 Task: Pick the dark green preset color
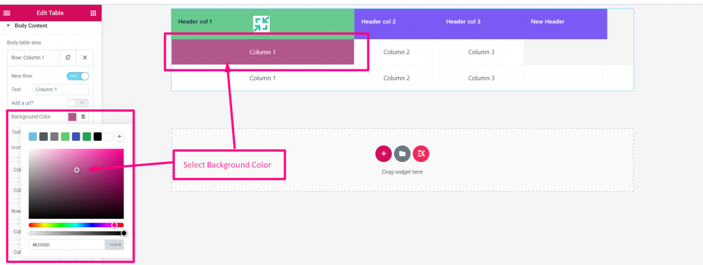[x=87, y=137]
